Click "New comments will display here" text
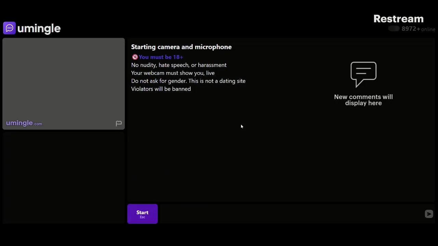The image size is (438, 246). 363,100
